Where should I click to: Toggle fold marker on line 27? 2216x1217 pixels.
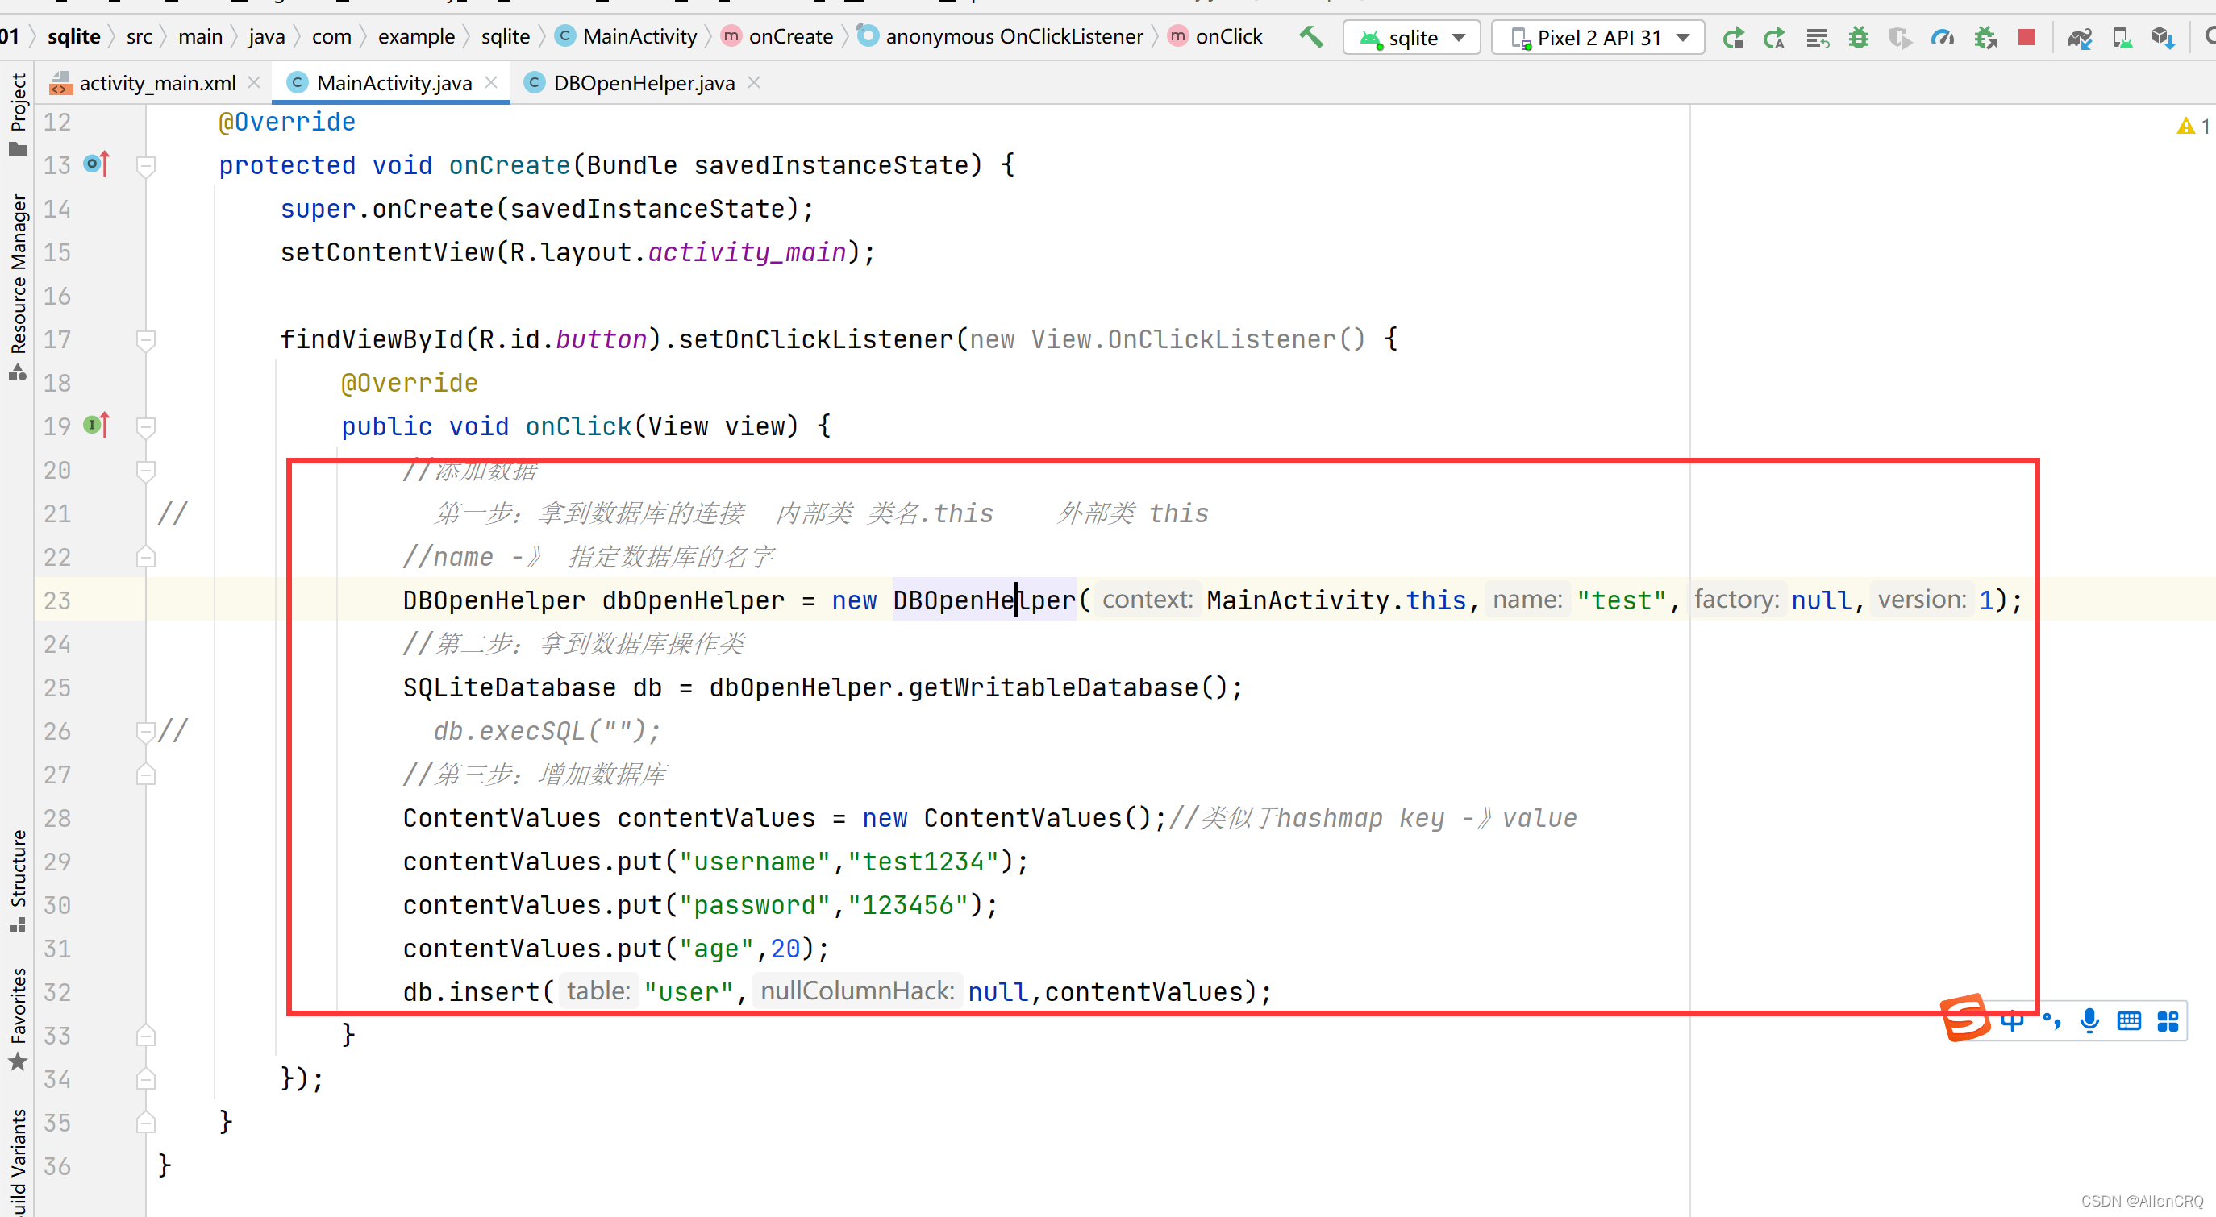pyautogui.click(x=146, y=774)
